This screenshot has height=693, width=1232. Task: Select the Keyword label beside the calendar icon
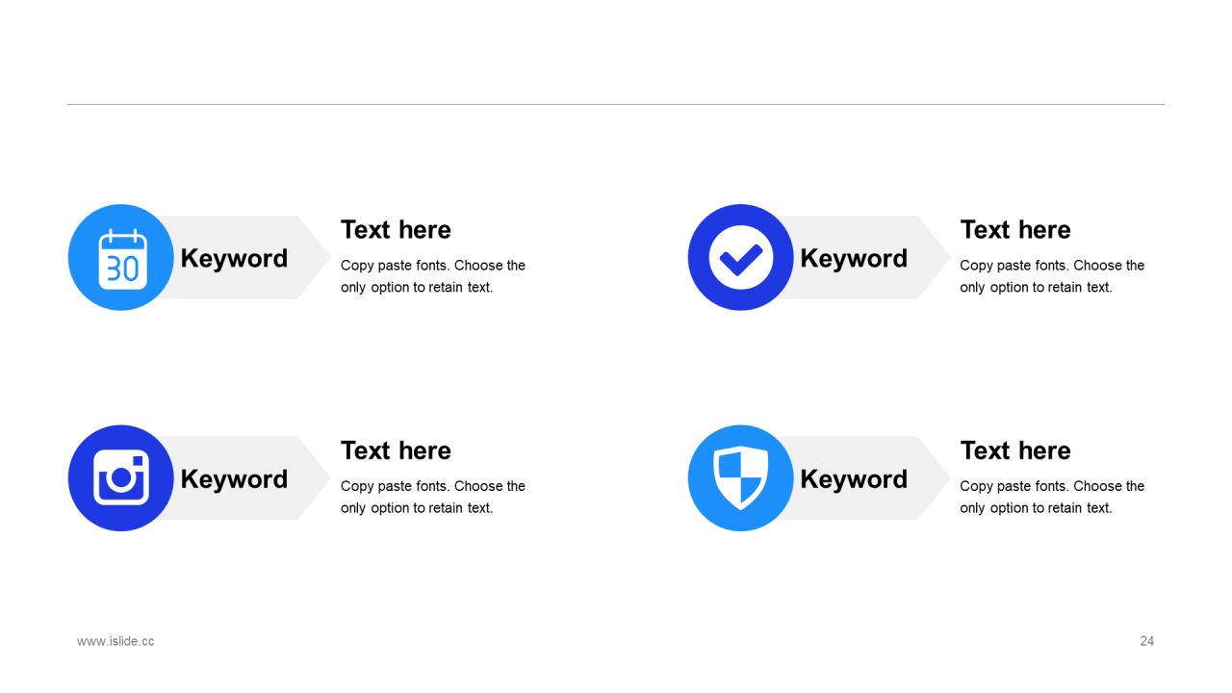234,258
